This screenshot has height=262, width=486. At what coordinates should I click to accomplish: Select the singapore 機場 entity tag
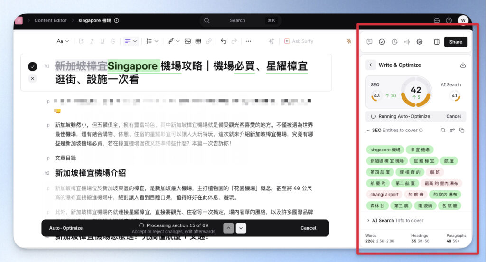point(385,150)
